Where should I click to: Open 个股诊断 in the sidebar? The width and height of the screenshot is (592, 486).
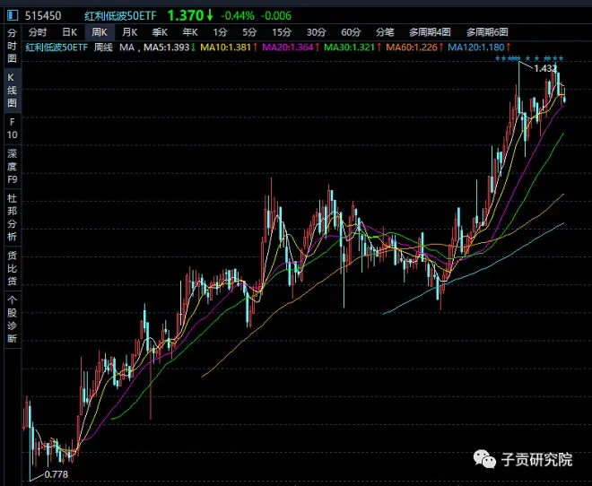point(12,319)
